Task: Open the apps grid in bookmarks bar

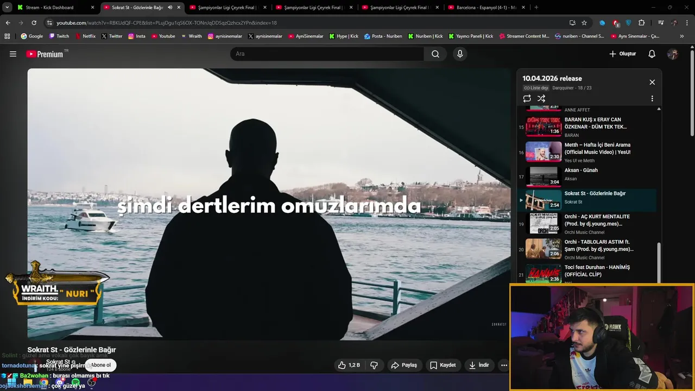Action: (7, 36)
